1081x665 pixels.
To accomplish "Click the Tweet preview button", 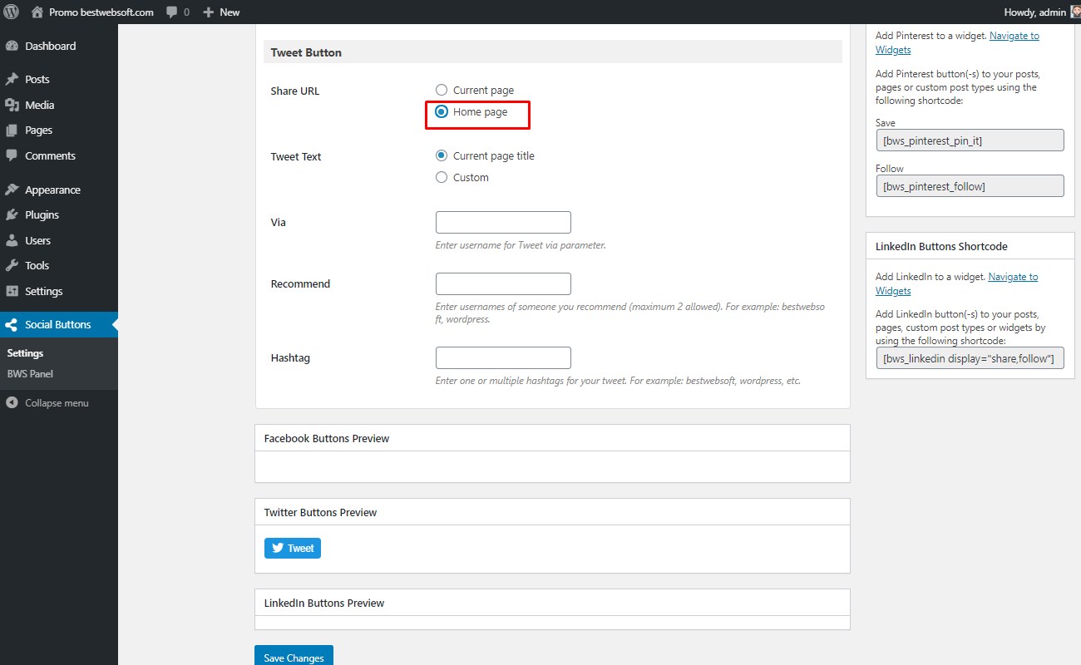I will click(x=293, y=548).
